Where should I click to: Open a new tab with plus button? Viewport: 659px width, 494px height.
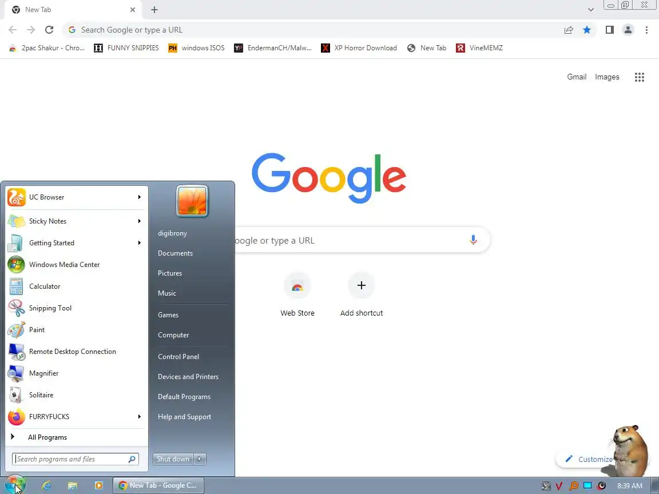pyautogui.click(x=154, y=10)
